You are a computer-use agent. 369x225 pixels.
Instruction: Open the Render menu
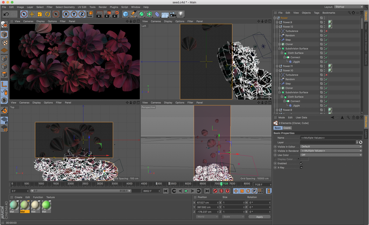[103, 7]
